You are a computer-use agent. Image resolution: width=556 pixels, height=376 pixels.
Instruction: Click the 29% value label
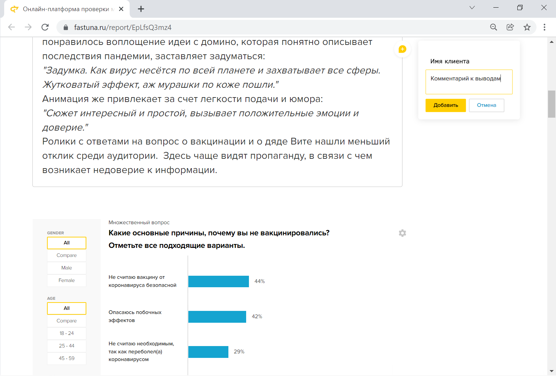pos(239,352)
